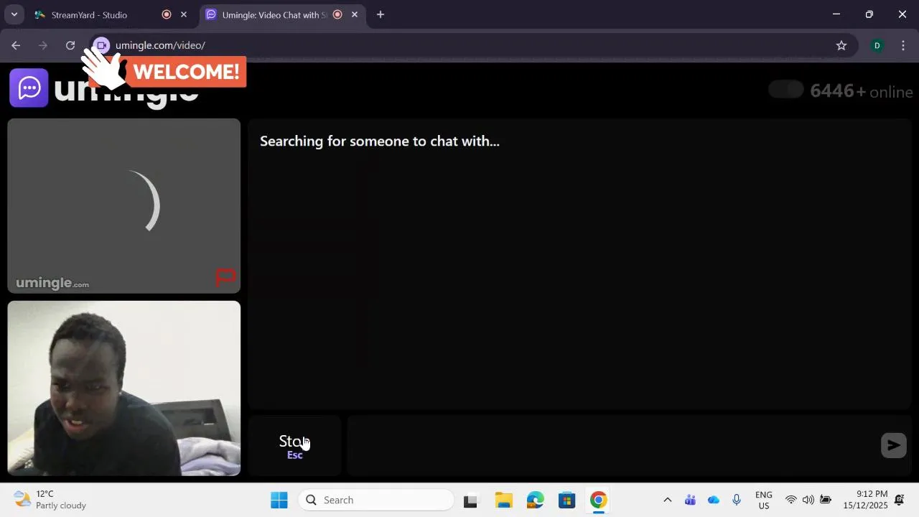Open the Chrome profile D avatar
Image resolution: width=919 pixels, height=517 pixels.
point(877,45)
